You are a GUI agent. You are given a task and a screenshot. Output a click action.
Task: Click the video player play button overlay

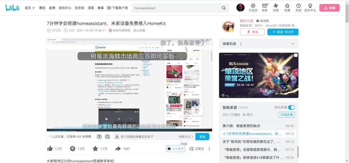coord(197,111)
